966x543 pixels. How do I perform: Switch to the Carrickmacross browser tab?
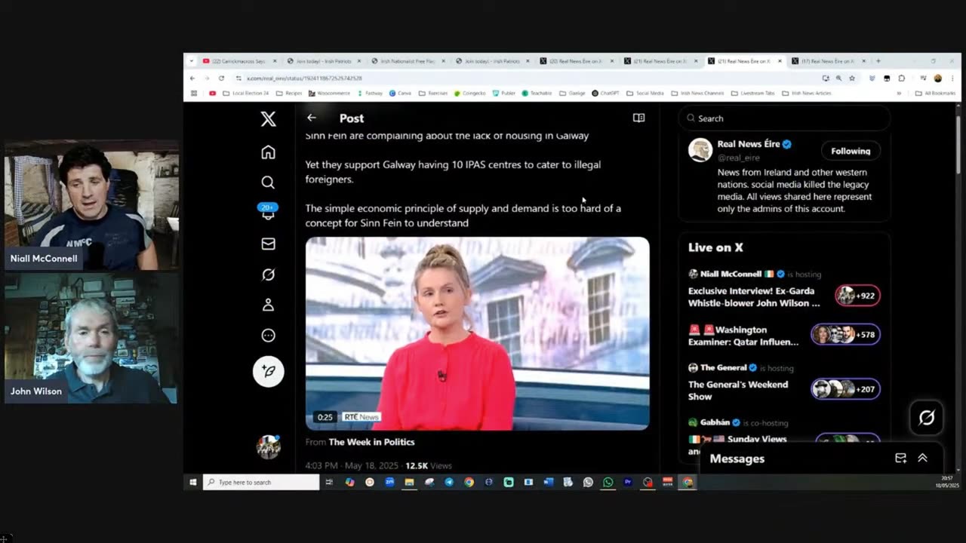(238, 61)
